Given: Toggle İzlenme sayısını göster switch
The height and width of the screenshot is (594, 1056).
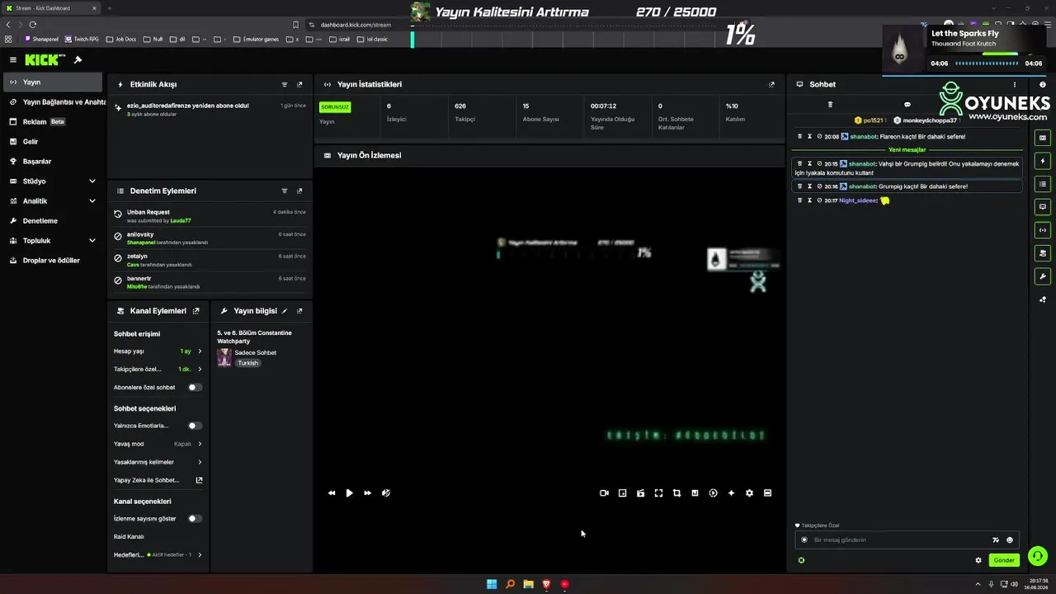Looking at the screenshot, I should pos(194,519).
